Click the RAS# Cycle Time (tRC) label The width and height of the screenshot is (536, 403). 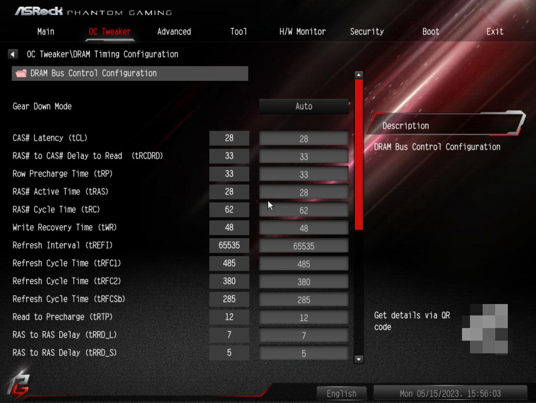point(56,210)
